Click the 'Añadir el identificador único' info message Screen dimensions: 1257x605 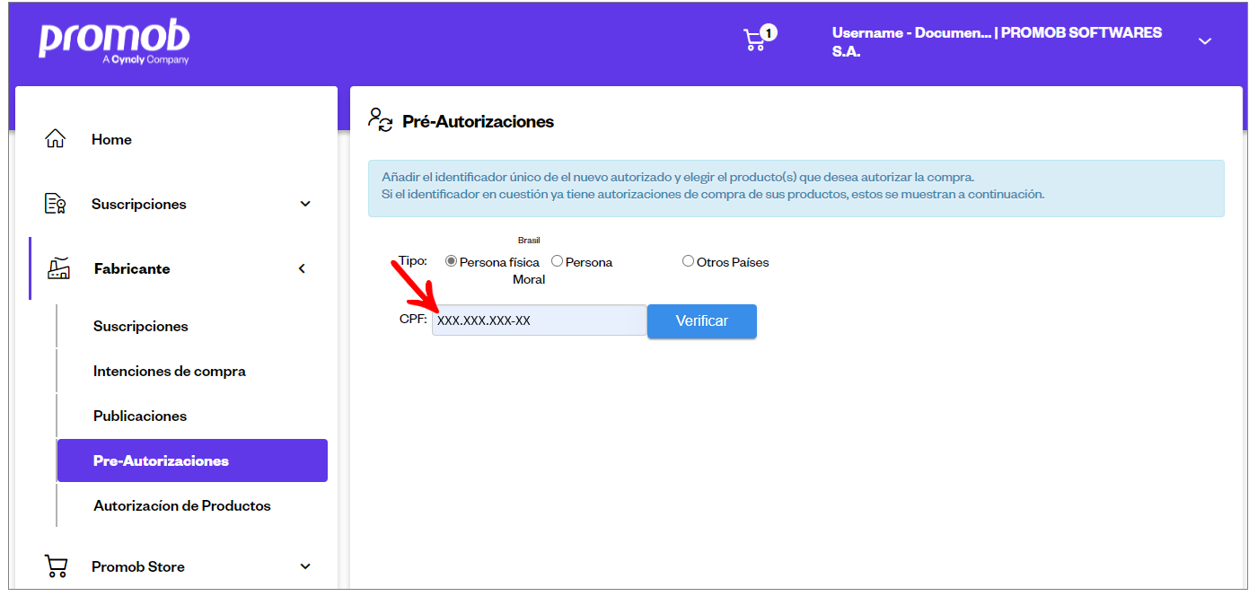click(796, 189)
